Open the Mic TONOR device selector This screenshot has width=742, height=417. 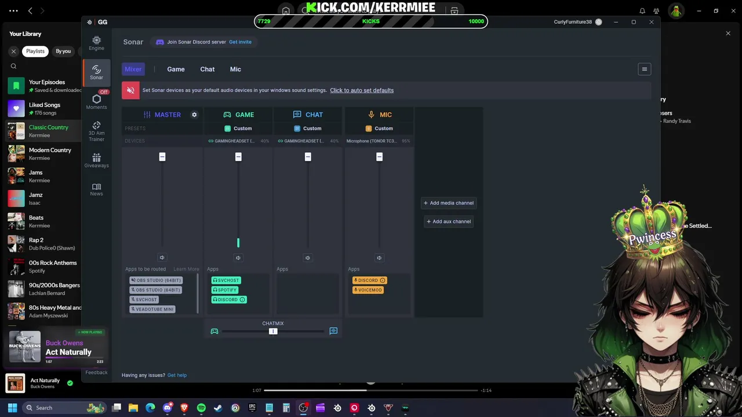point(379,141)
